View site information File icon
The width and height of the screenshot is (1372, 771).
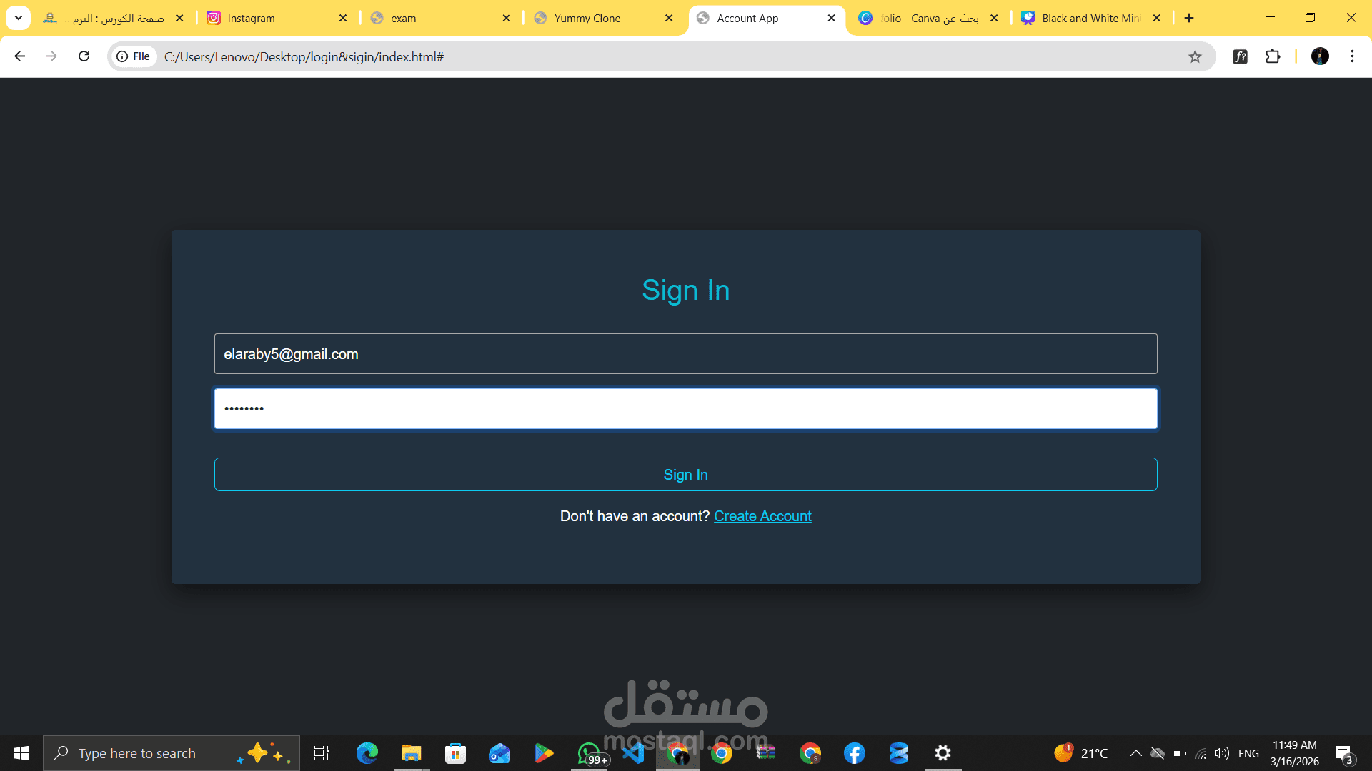click(134, 56)
